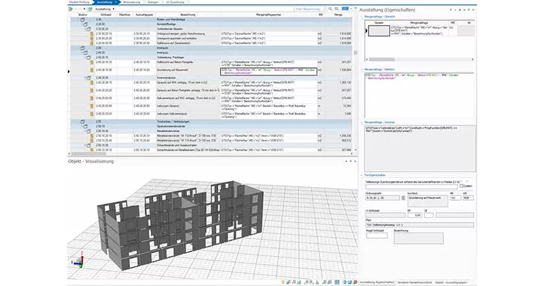Image resolution: width=544 pixels, height=286 pixels.
Task: Collapse the Mengenabfrage - Übersicht section
Action: coord(362,16)
